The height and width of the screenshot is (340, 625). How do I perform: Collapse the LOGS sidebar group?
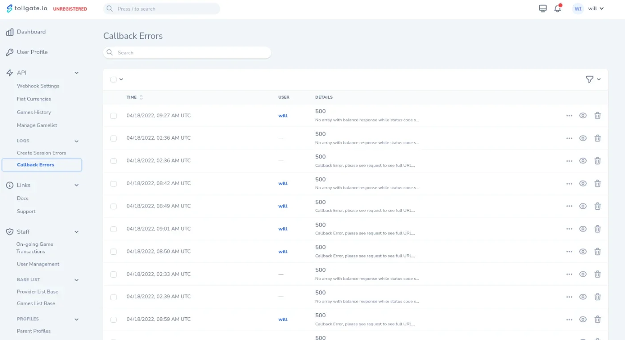76,141
